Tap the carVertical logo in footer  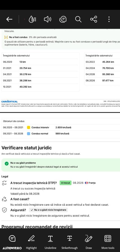[x=10, y=102]
